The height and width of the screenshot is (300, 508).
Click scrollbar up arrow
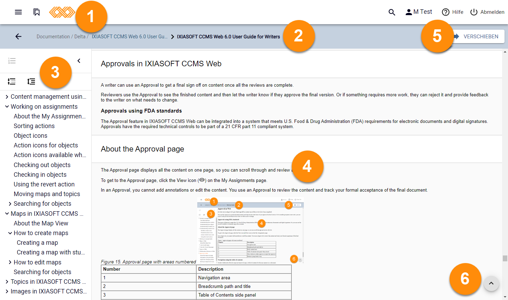click(x=505, y=52)
